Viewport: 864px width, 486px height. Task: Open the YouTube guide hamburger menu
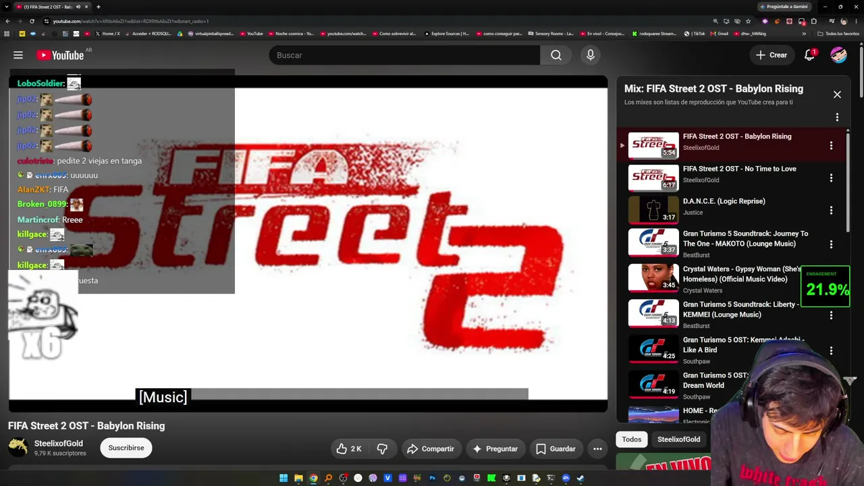click(x=18, y=55)
